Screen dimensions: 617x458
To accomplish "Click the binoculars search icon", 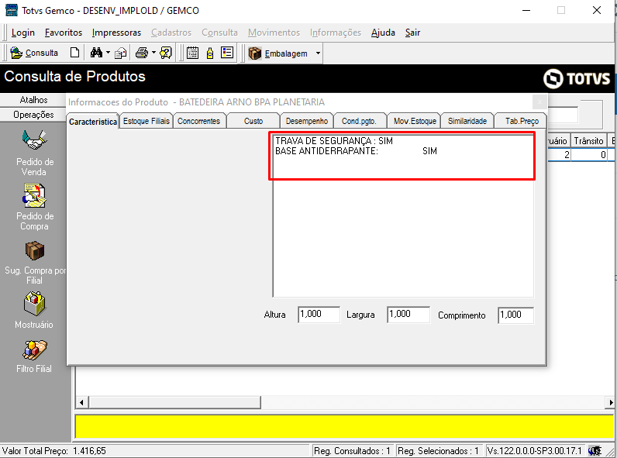I will [x=96, y=53].
